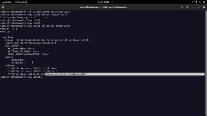This screenshot has height=116, width=207.
Task: Minimize the terminal window
Action: pyautogui.click(x=193, y=7)
